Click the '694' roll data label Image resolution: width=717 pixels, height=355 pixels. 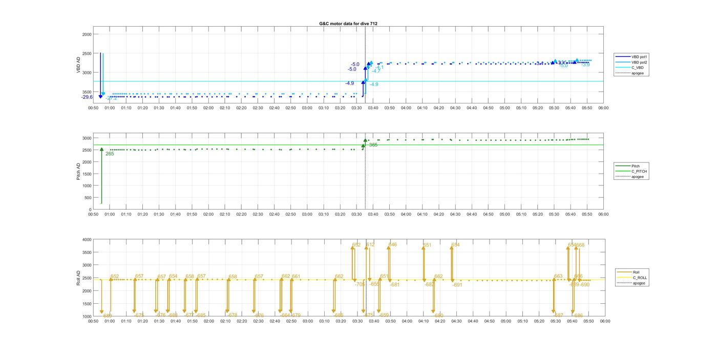pos(455,245)
